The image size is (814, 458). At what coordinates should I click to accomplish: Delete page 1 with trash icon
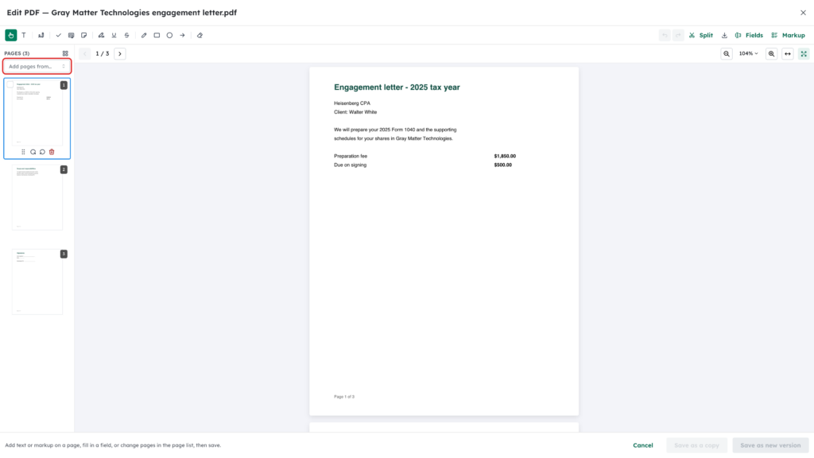[52, 152]
